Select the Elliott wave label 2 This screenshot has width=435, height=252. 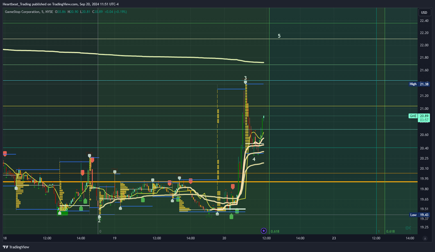point(99,221)
